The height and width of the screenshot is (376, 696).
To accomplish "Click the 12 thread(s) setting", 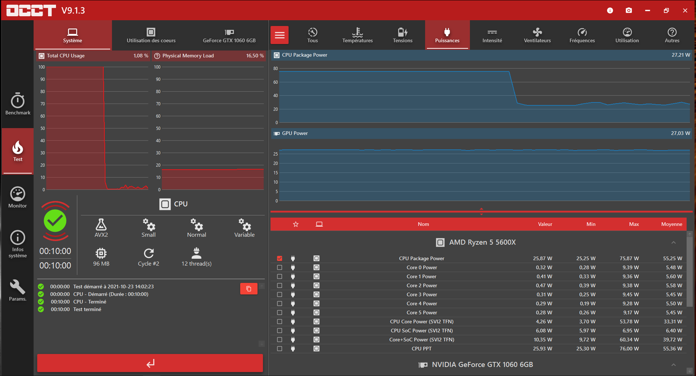I will click(x=196, y=257).
